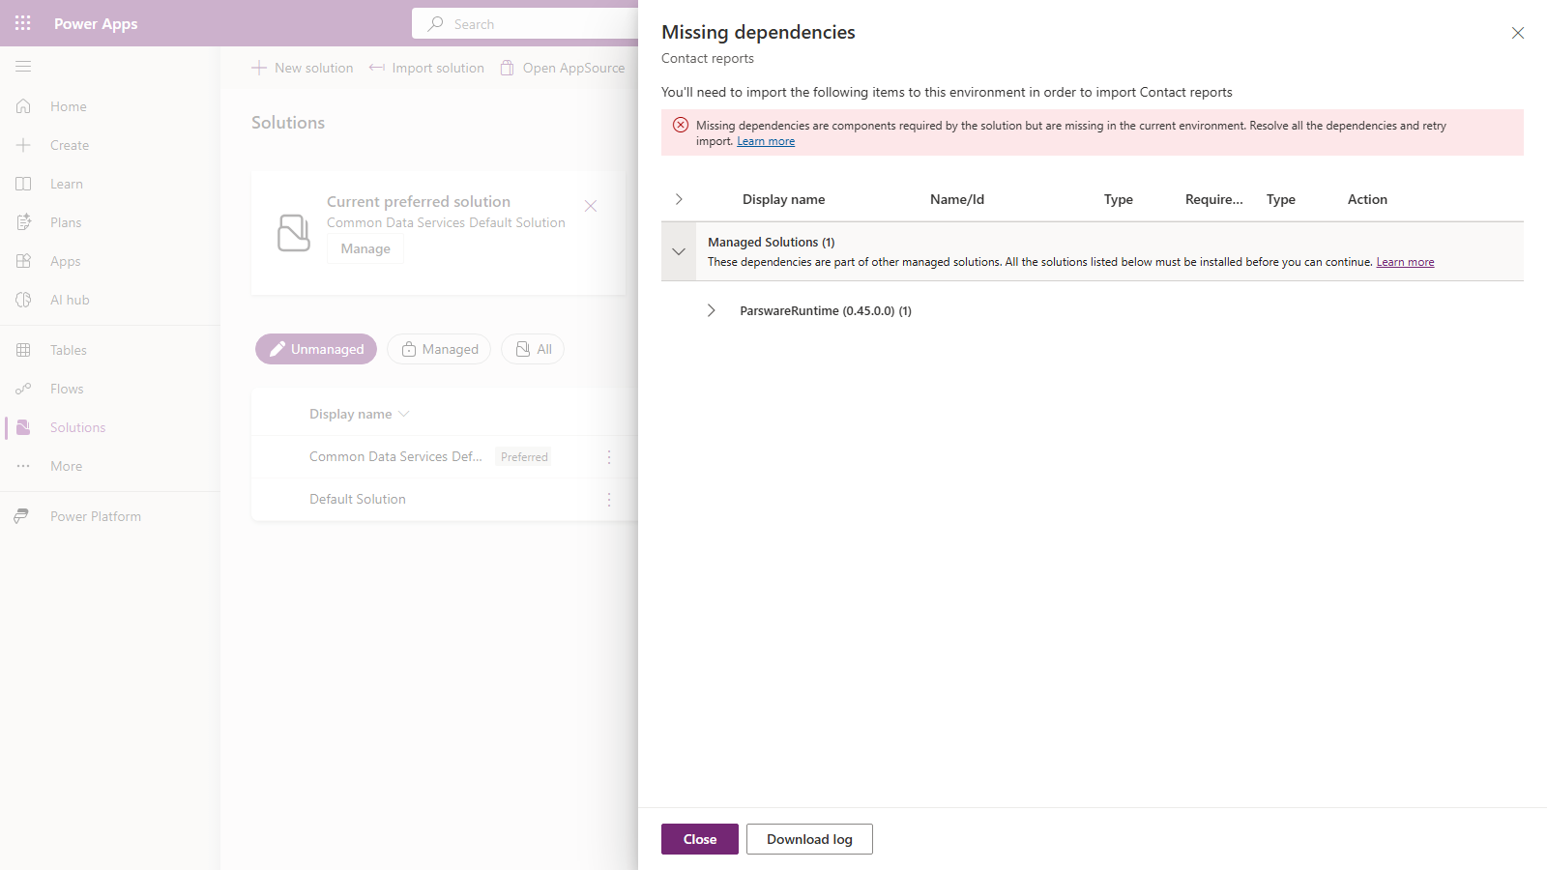1547x870 pixels.
Task: Click the Manage button
Action: point(365,248)
